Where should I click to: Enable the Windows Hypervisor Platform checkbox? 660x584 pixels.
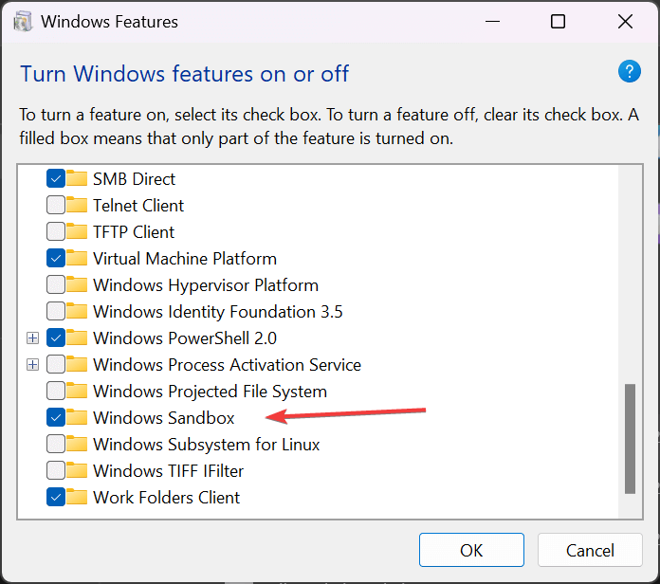tap(56, 284)
